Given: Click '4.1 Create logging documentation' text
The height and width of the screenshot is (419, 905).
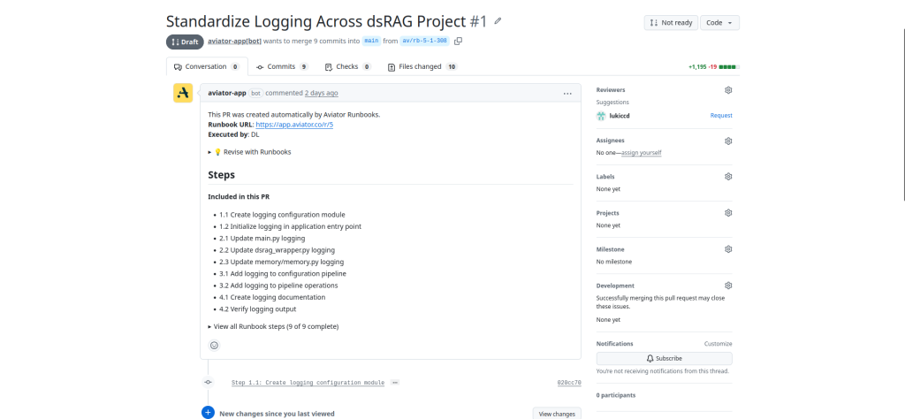Looking at the screenshot, I should click(x=272, y=297).
